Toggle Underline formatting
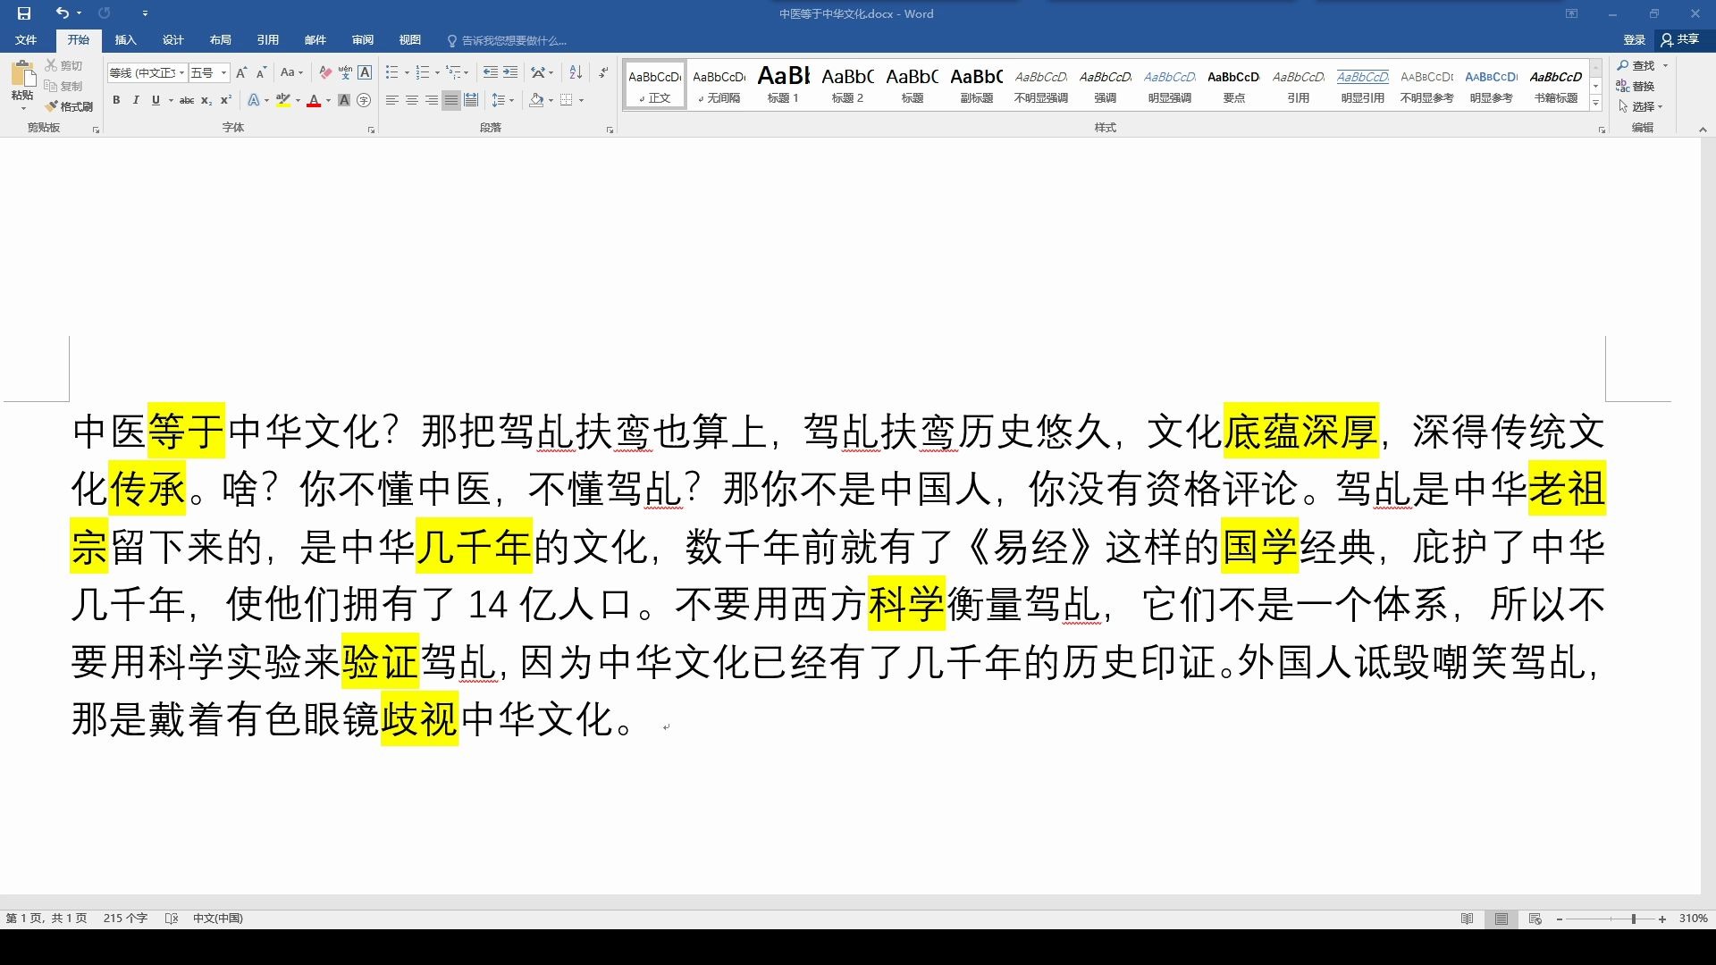This screenshot has width=1716, height=965. pyautogui.click(x=156, y=100)
